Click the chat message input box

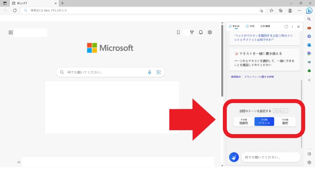[x=271, y=157]
